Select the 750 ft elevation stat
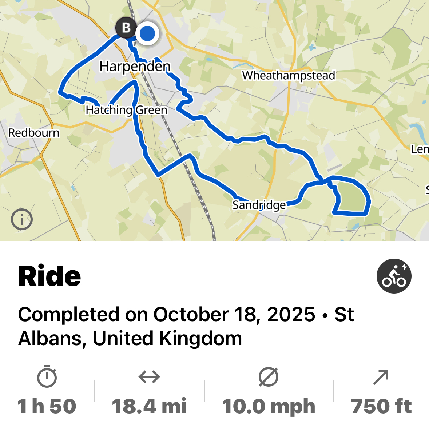 (381, 406)
